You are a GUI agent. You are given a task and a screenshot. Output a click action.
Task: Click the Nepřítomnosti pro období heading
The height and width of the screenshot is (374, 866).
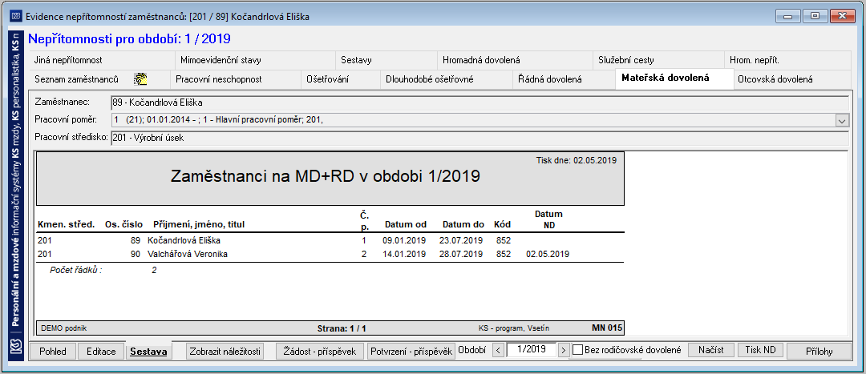(x=129, y=38)
